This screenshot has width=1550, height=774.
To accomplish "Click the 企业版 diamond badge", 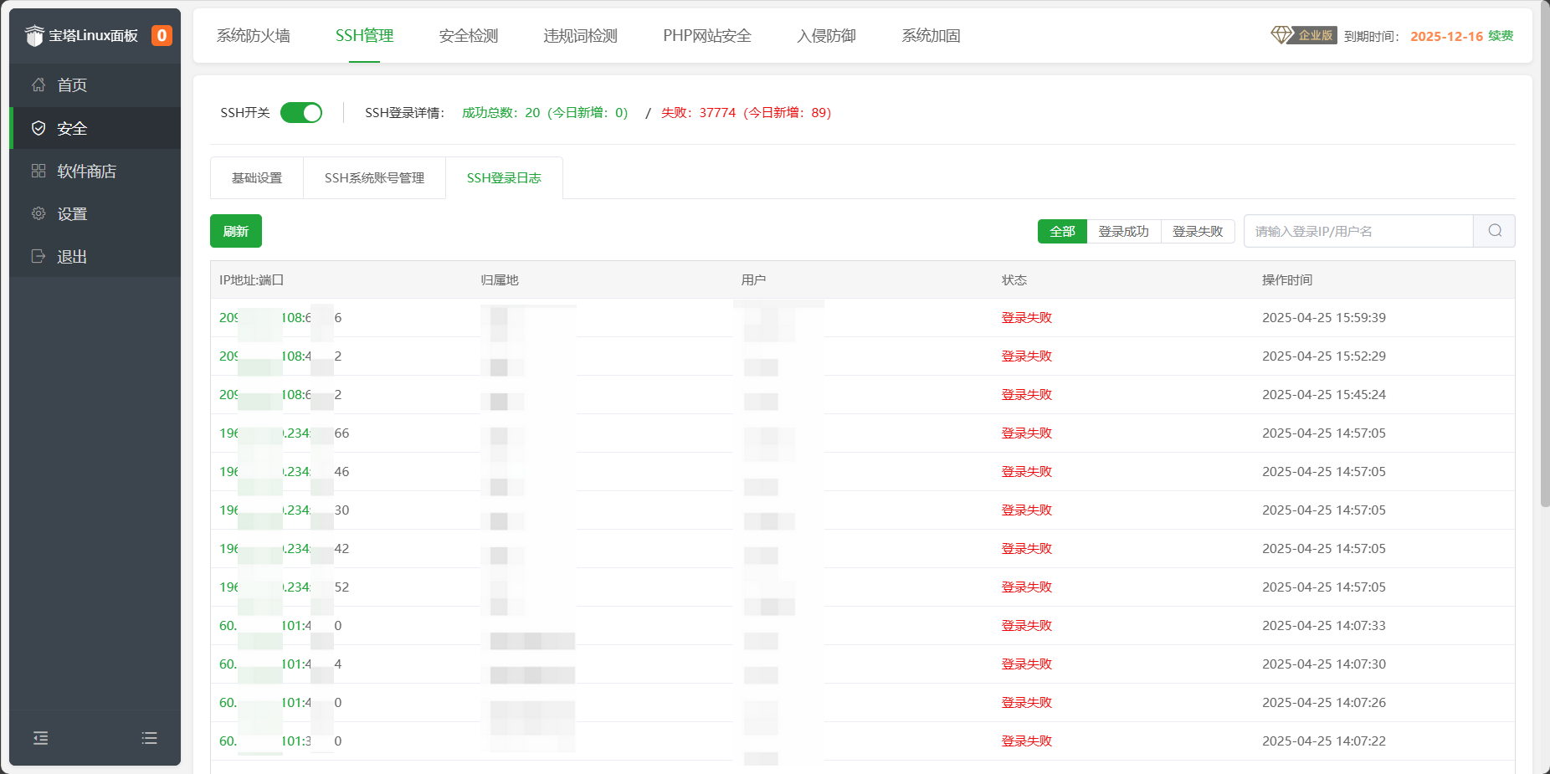I will [x=1303, y=36].
